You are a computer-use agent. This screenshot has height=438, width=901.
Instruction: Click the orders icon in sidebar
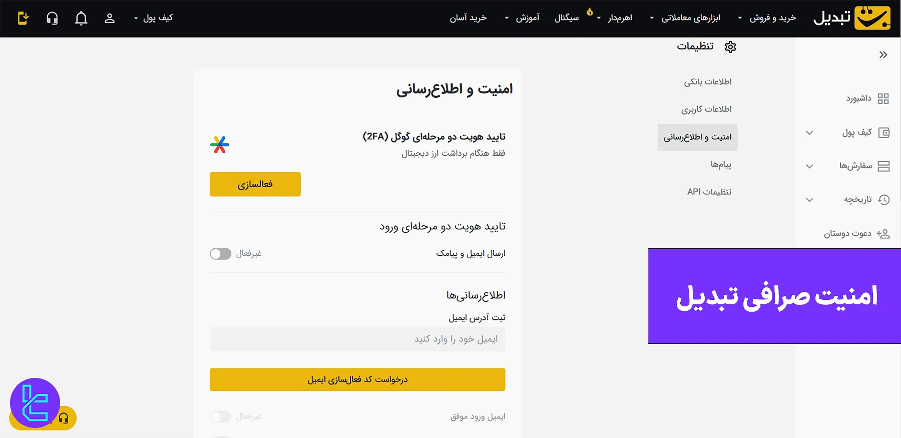(884, 166)
